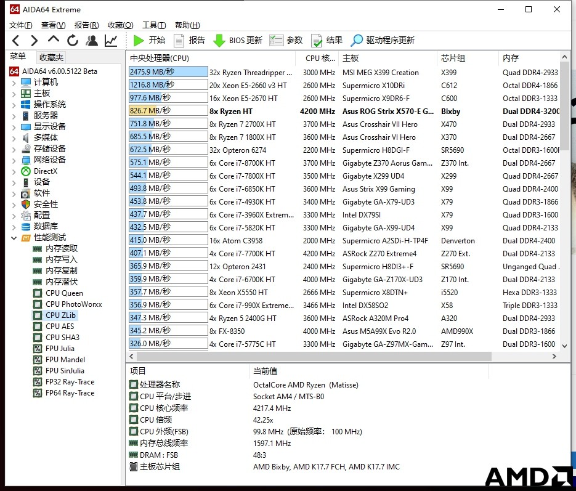Expand the 多媒体 tree node
The height and width of the screenshot is (491, 576).
(14, 138)
